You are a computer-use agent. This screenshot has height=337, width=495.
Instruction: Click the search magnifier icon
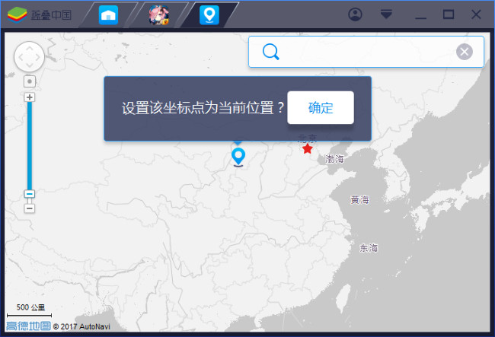[x=271, y=52]
